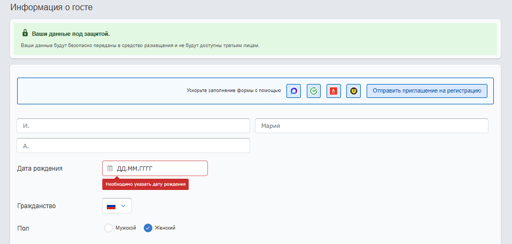Focus the patronymic field containing А.
This screenshot has width=512, height=244.
tap(133, 146)
